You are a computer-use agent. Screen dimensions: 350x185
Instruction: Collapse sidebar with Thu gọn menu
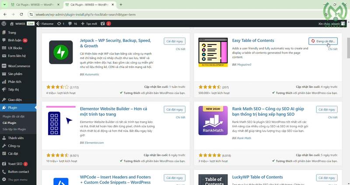coord(18,180)
